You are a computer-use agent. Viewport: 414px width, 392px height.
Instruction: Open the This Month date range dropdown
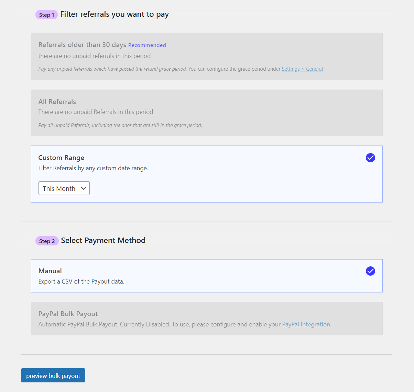64,188
